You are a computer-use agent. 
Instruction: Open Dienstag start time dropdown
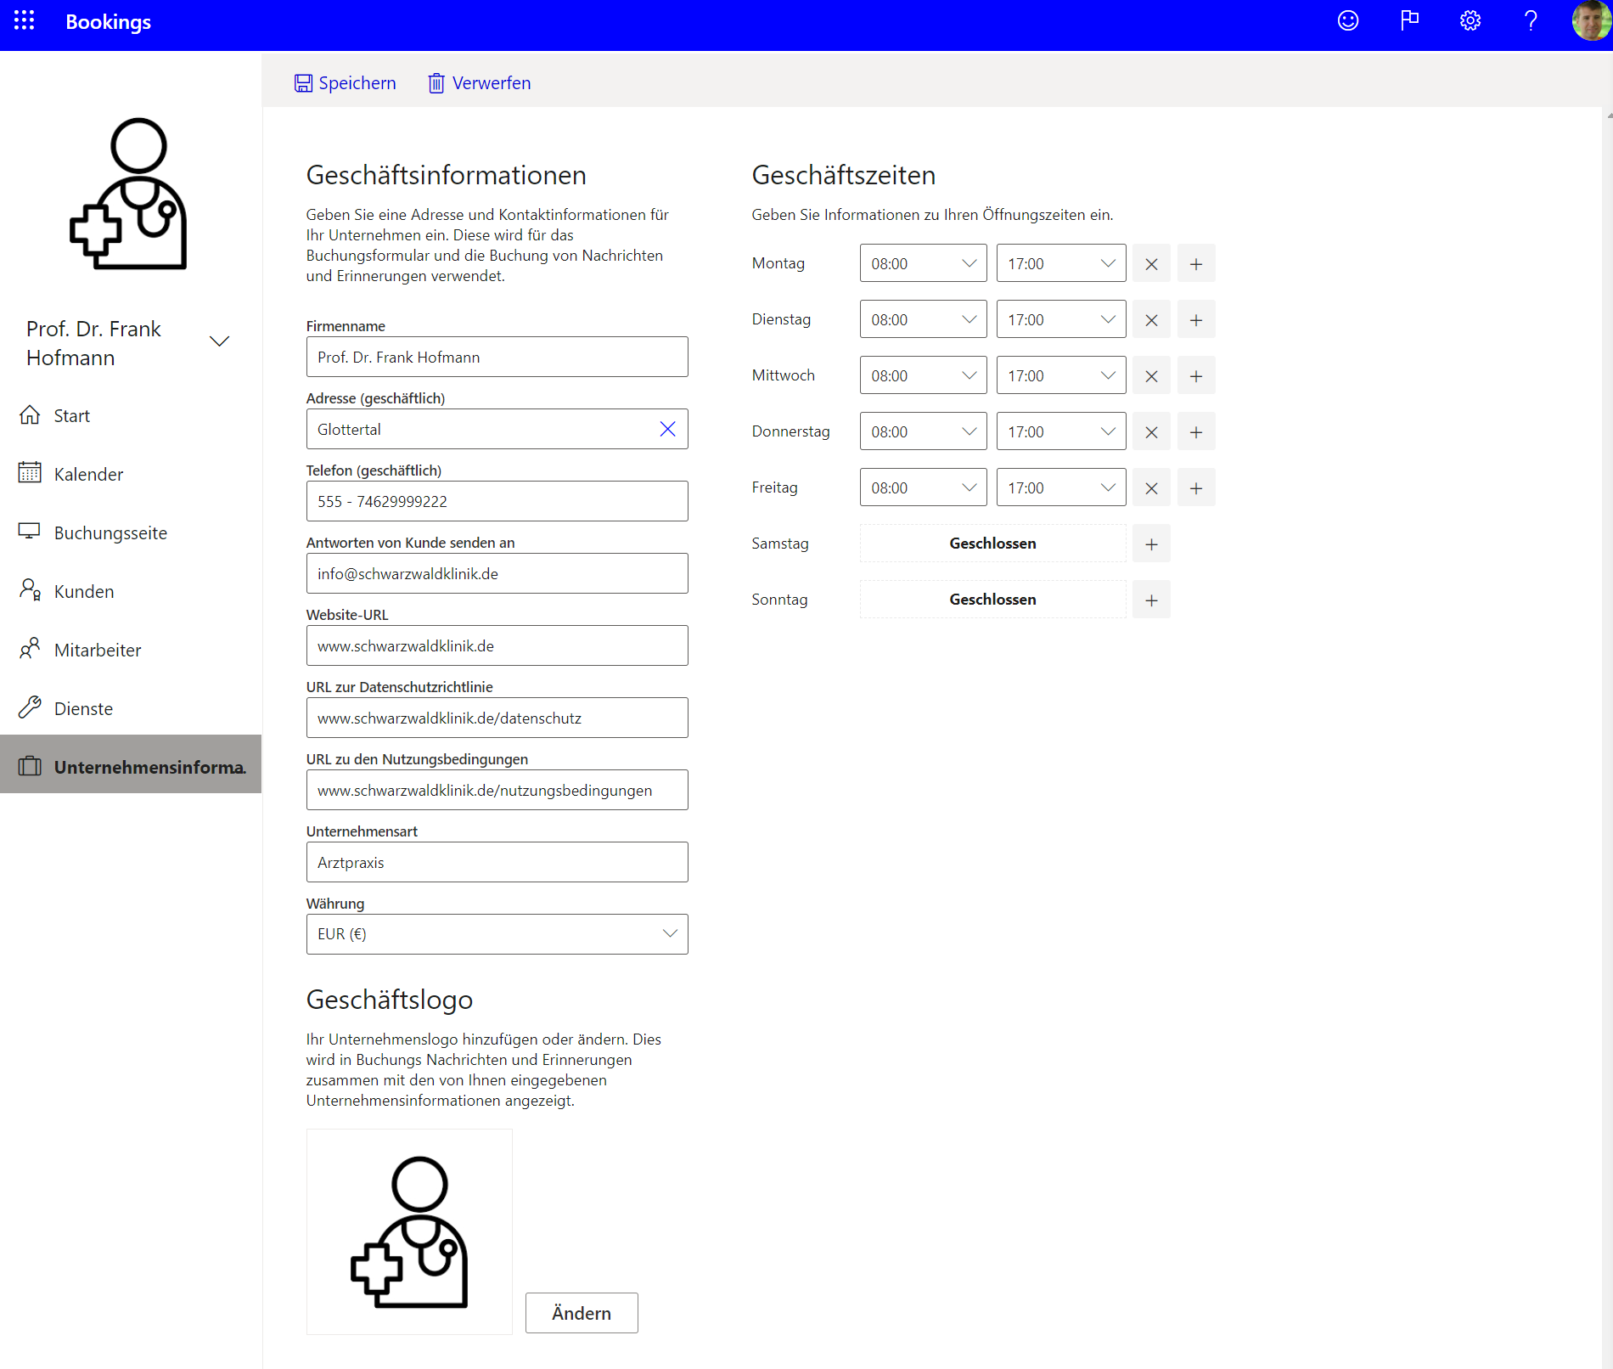[x=923, y=320]
